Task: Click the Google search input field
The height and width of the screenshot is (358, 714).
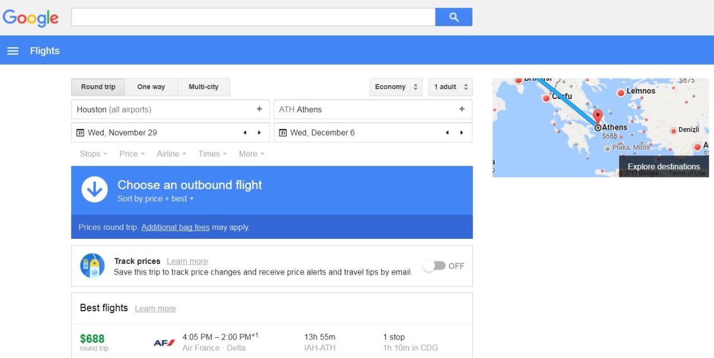Action: (x=253, y=17)
